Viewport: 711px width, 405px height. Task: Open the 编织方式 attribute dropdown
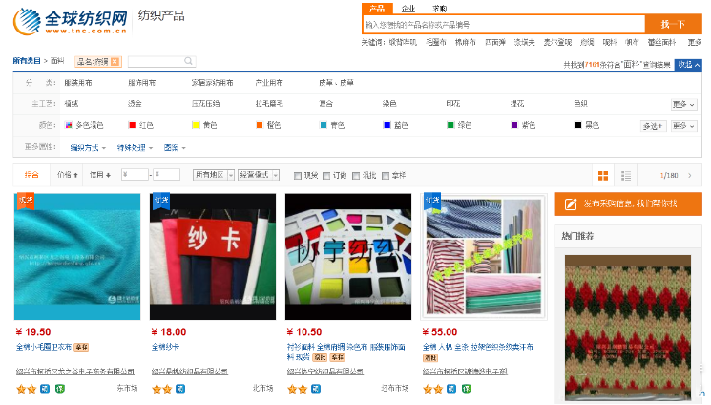(x=88, y=147)
